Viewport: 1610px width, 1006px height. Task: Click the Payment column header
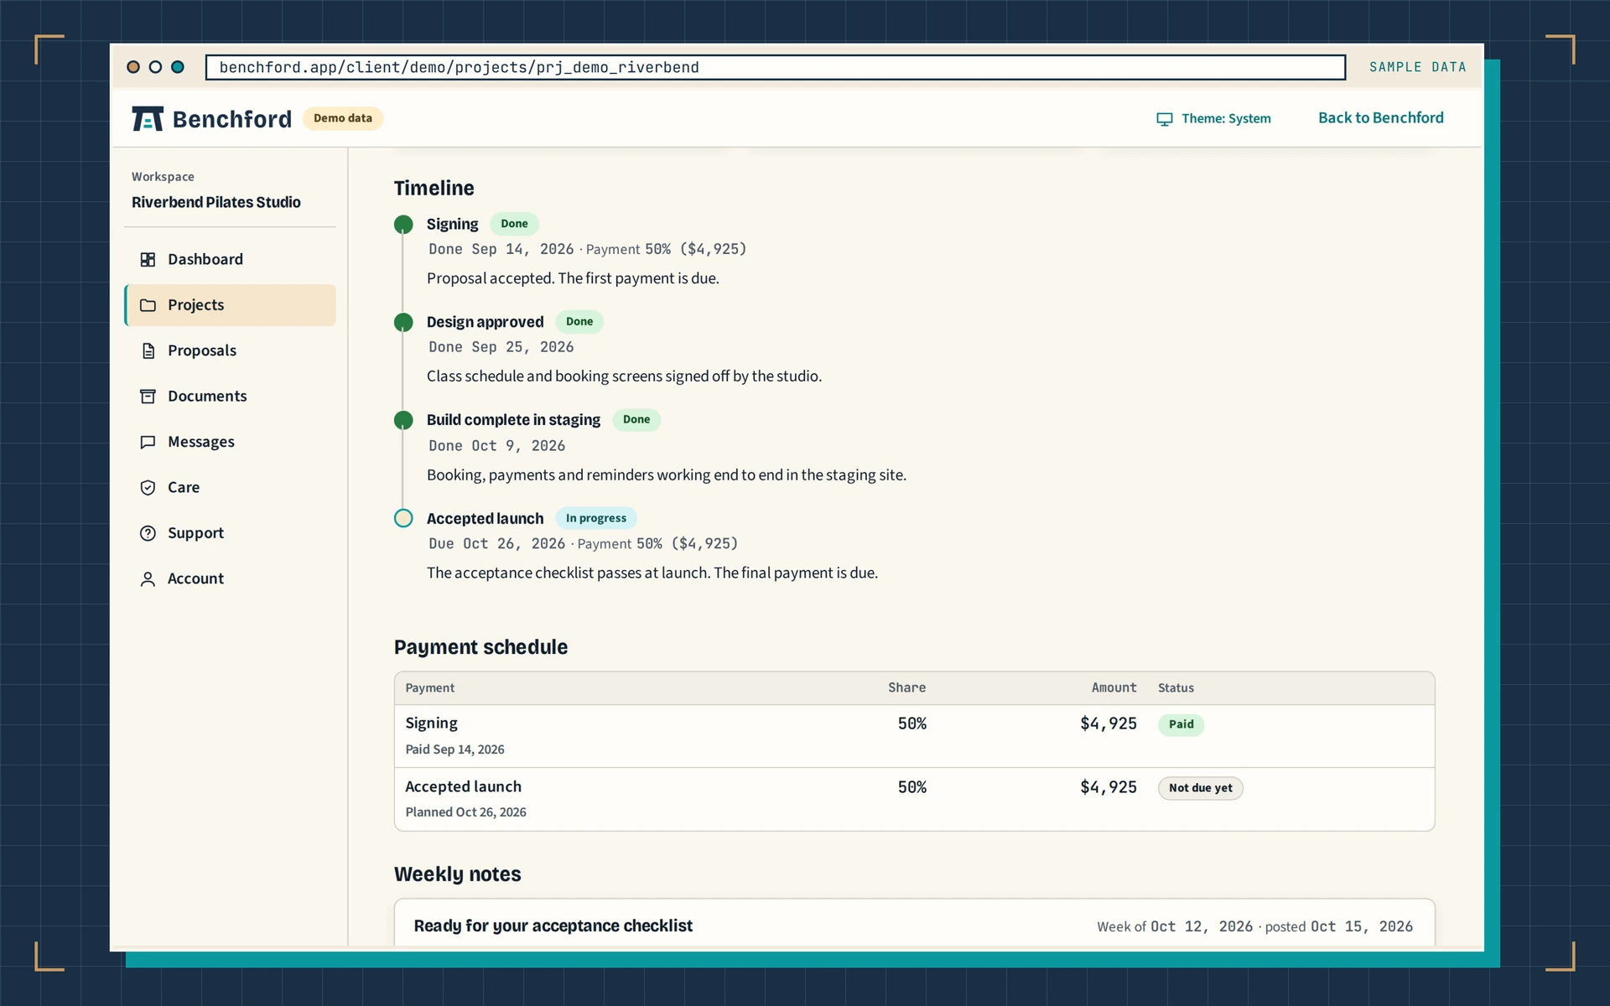point(429,688)
